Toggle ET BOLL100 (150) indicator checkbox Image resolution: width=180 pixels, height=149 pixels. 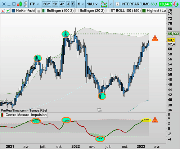108,11
